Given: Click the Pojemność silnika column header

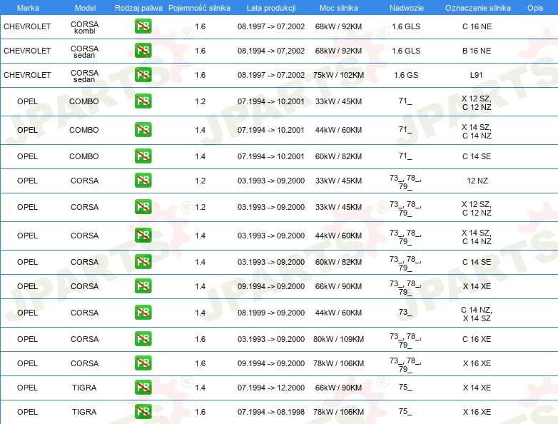Looking at the screenshot, I should [199, 8].
